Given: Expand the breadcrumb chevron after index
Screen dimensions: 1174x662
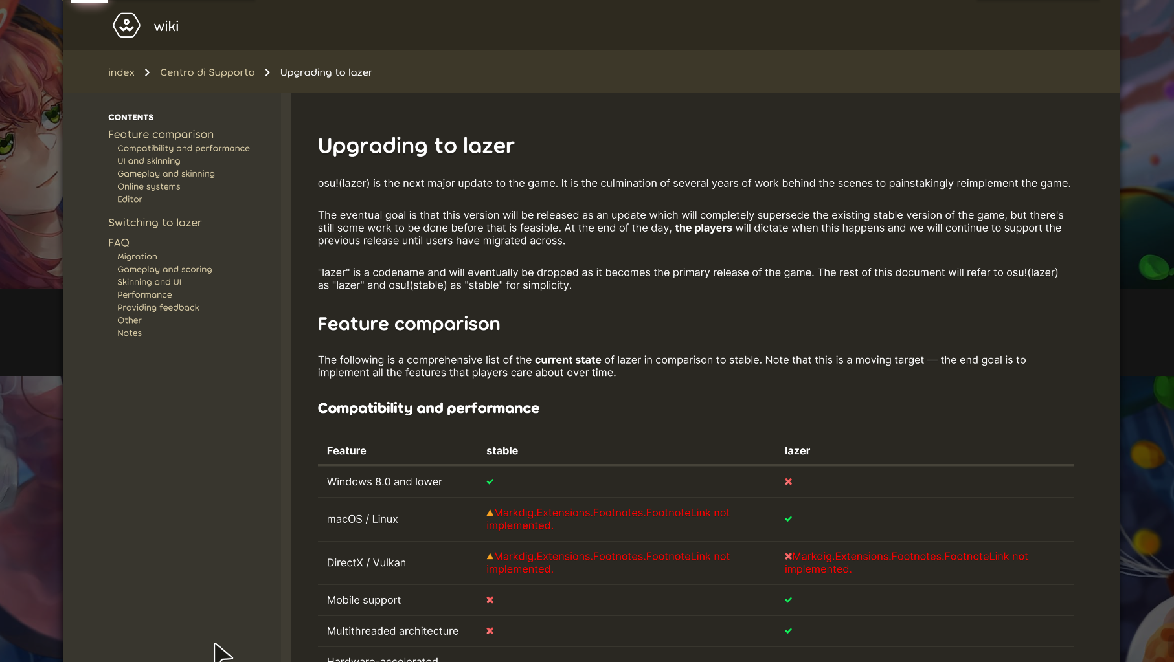Looking at the screenshot, I should [147, 72].
